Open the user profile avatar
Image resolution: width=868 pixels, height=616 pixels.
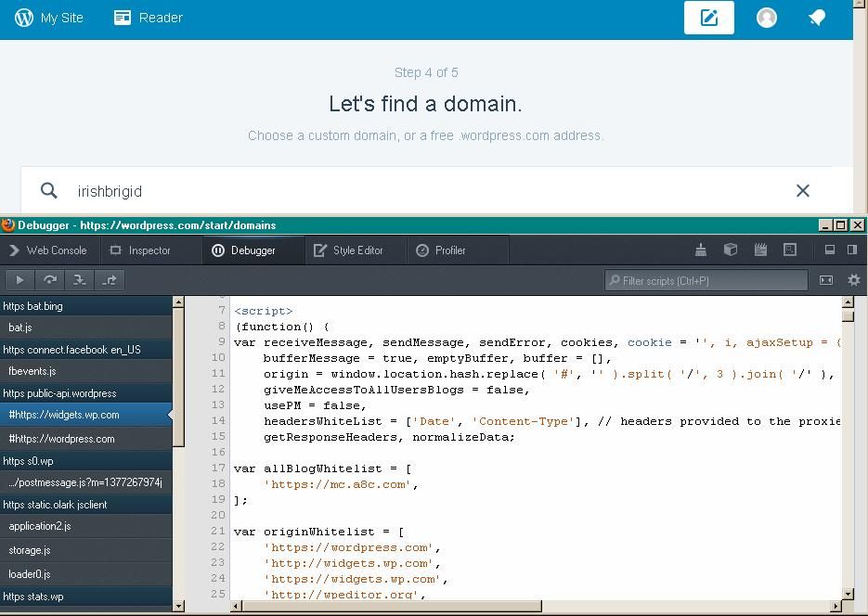(767, 18)
